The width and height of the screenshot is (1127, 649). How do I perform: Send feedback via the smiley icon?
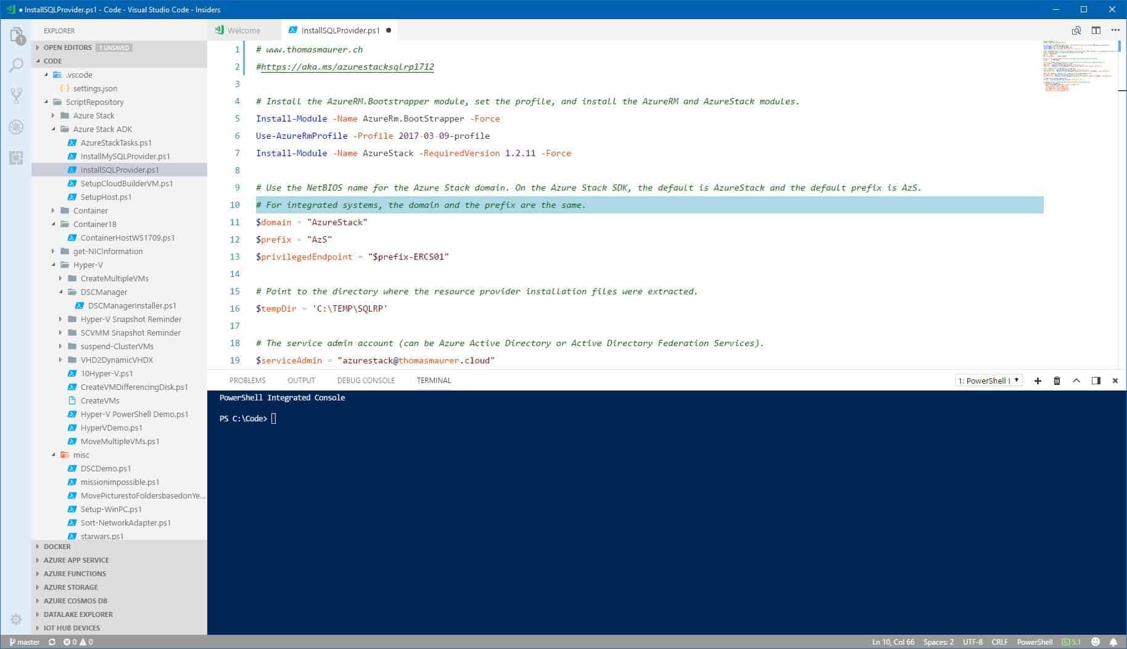(x=1097, y=642)
